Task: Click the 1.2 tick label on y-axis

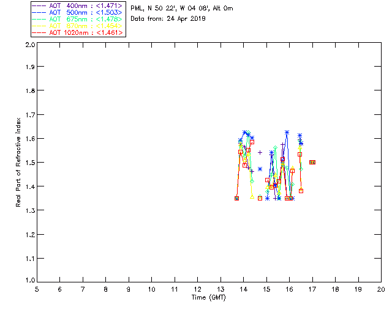Action: (x=30, y=235)
